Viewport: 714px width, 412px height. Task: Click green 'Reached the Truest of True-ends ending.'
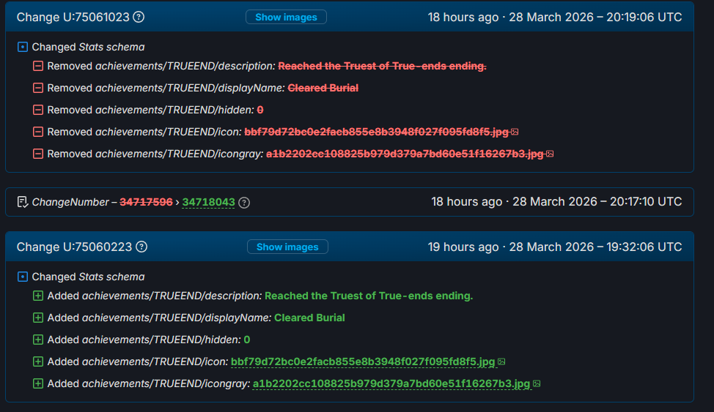(369, 296)
